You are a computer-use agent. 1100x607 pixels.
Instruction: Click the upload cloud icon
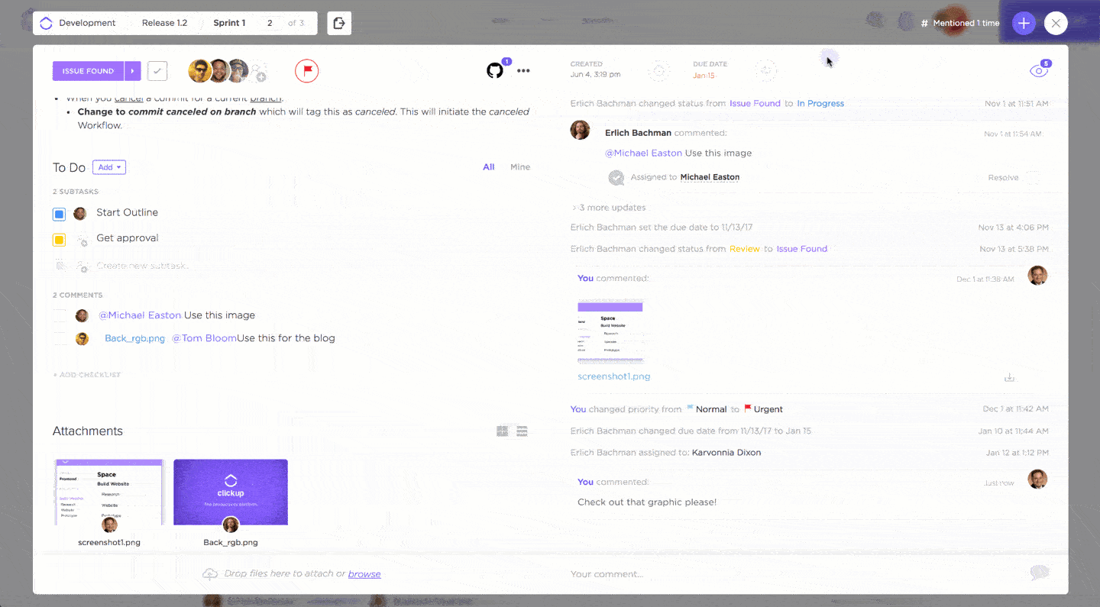(x=209, y=574)
